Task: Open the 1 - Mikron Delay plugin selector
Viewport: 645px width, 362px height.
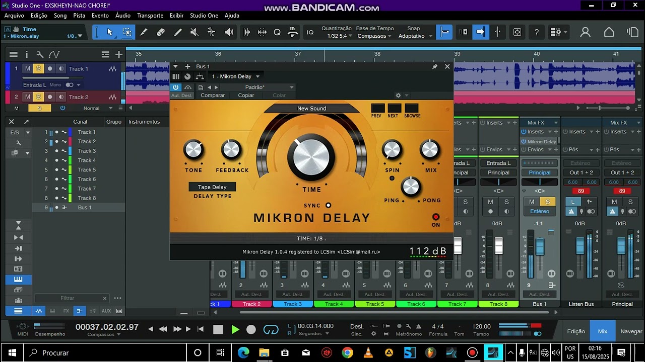Action: pyautogui.click(x=235, y=76)
